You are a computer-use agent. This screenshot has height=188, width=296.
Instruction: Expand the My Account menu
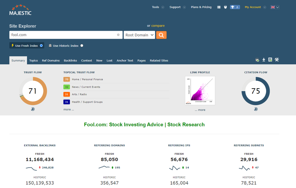click(x=255, y=7)
